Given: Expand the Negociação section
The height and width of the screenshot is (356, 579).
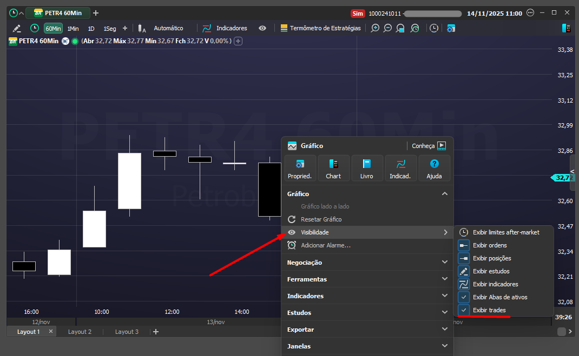Looking at the screenshot, I should [367, 263].
